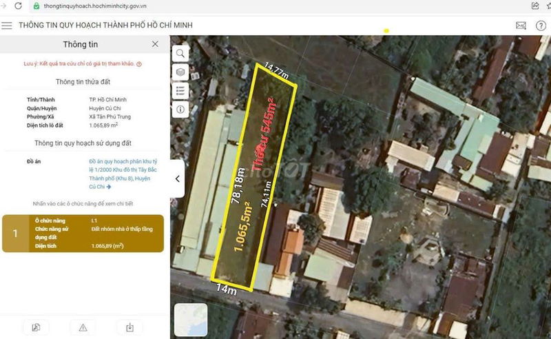Click the map information (i) tool
The image size is (551, 339).
point(180,109)
